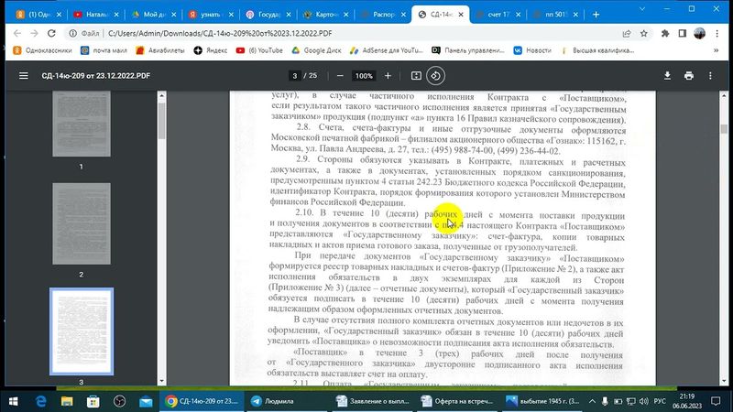Open File Explorer from the taskbar

pyautogui.click(x=67, y=401)
